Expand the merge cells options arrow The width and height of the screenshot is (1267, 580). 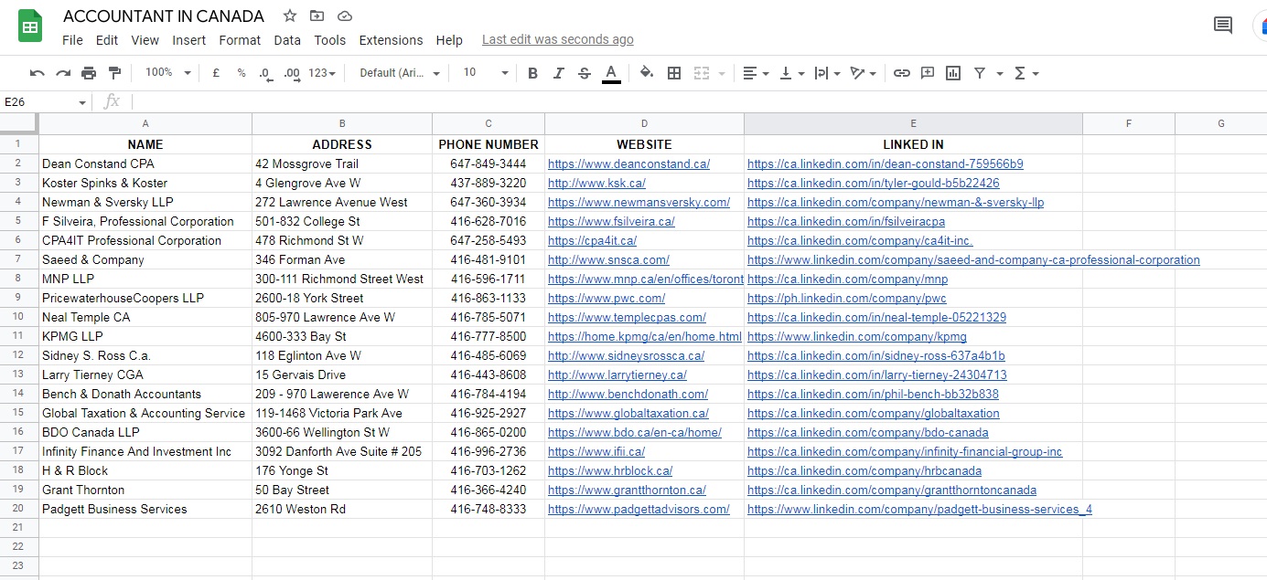click(x=722, y=73)
